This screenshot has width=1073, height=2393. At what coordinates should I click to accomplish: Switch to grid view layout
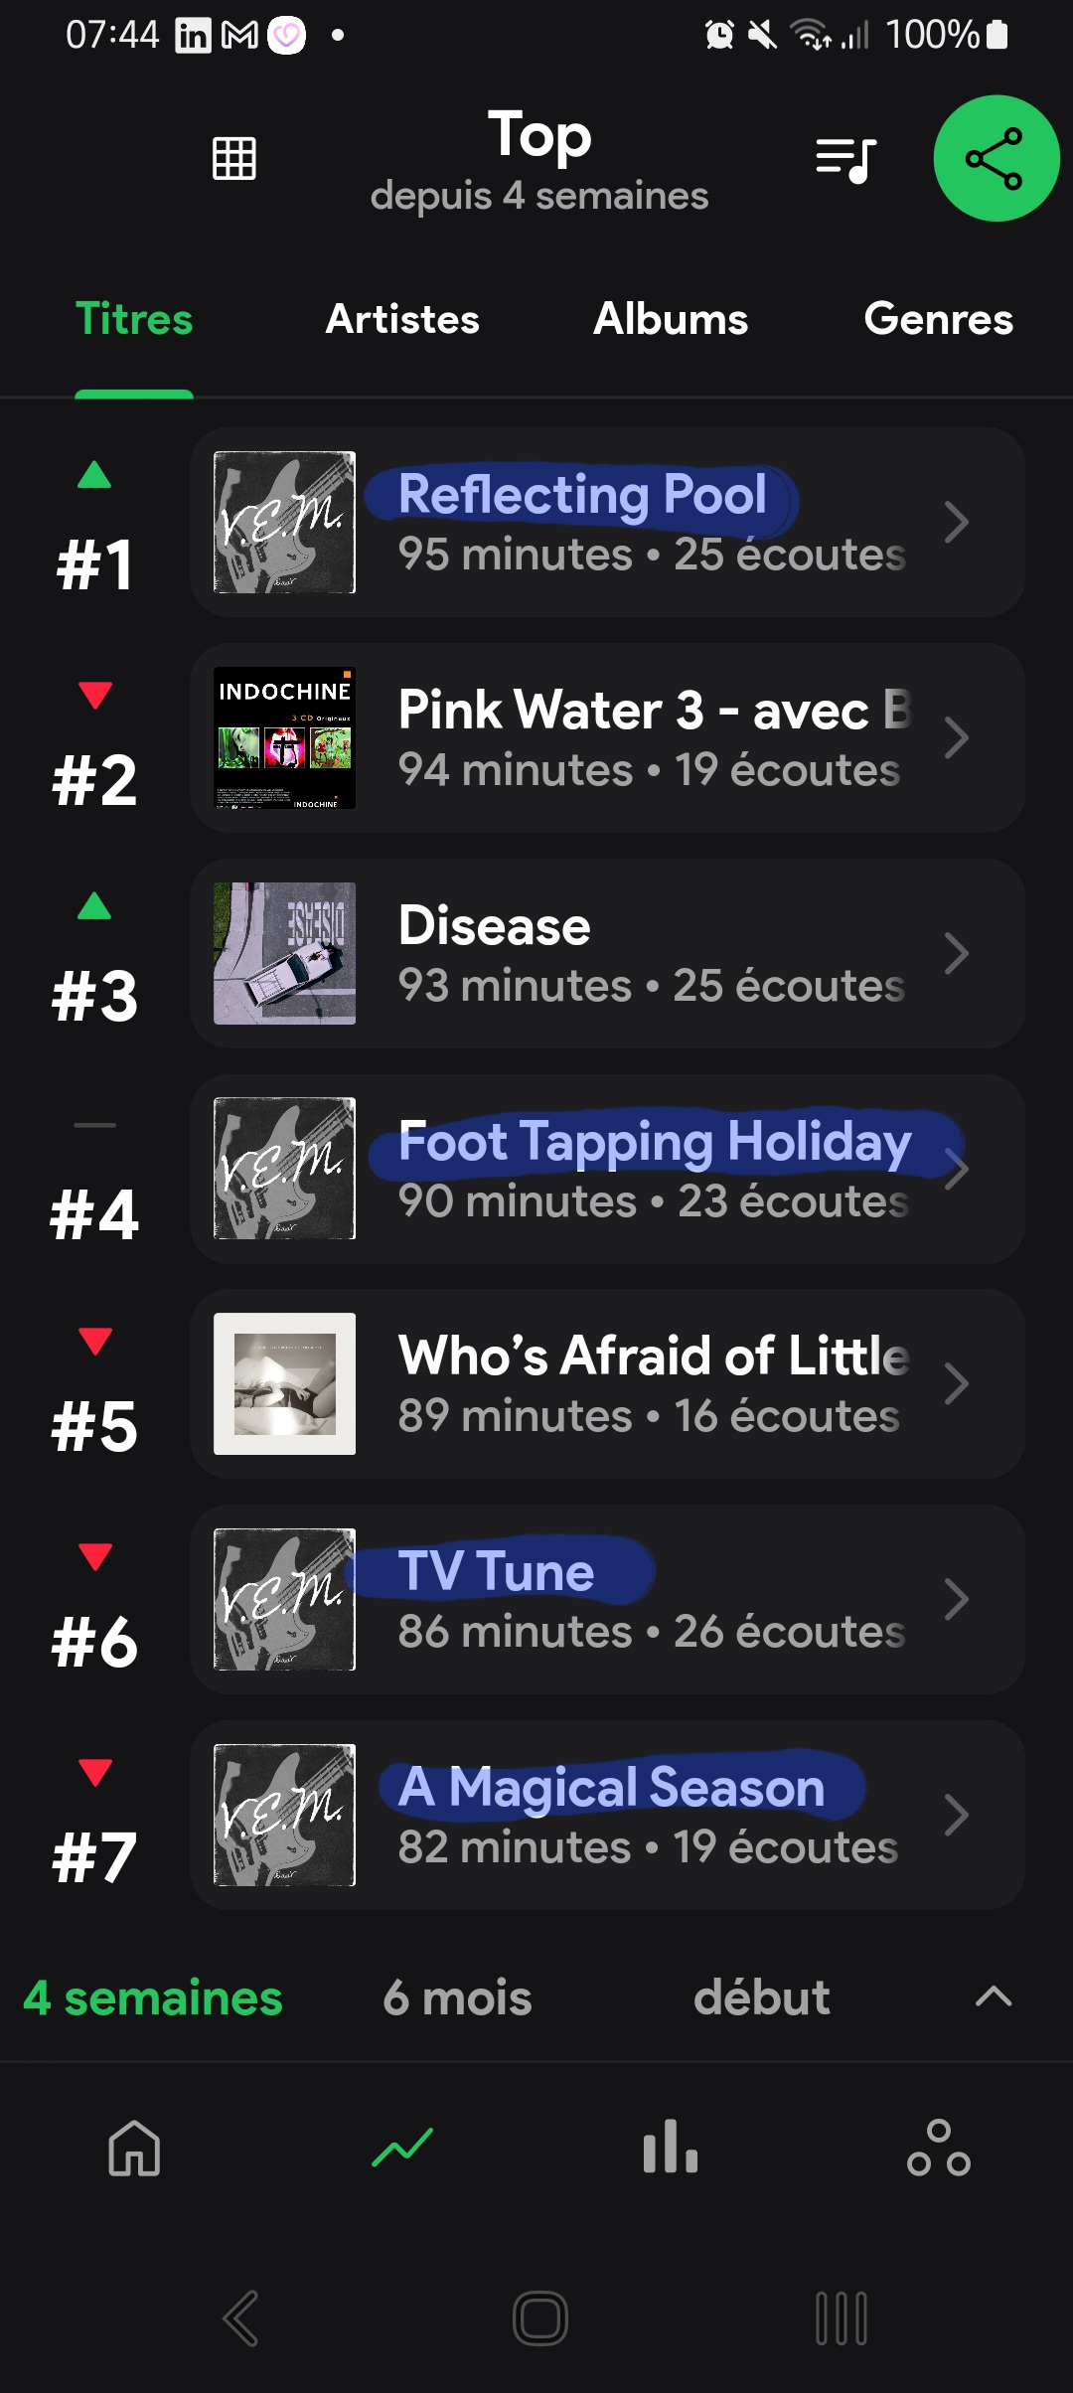[234, 158]
